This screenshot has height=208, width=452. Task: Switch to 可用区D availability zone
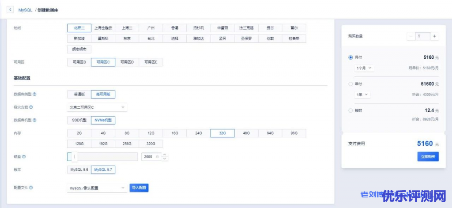click(x=127, y=62)
